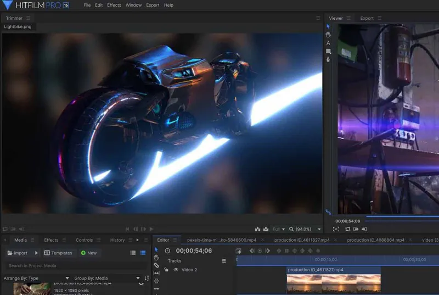439x295 pixels.
Task: Open the pexels-tima-mi...ko-5846600.mp4 tab
Action: coord(222,240)
